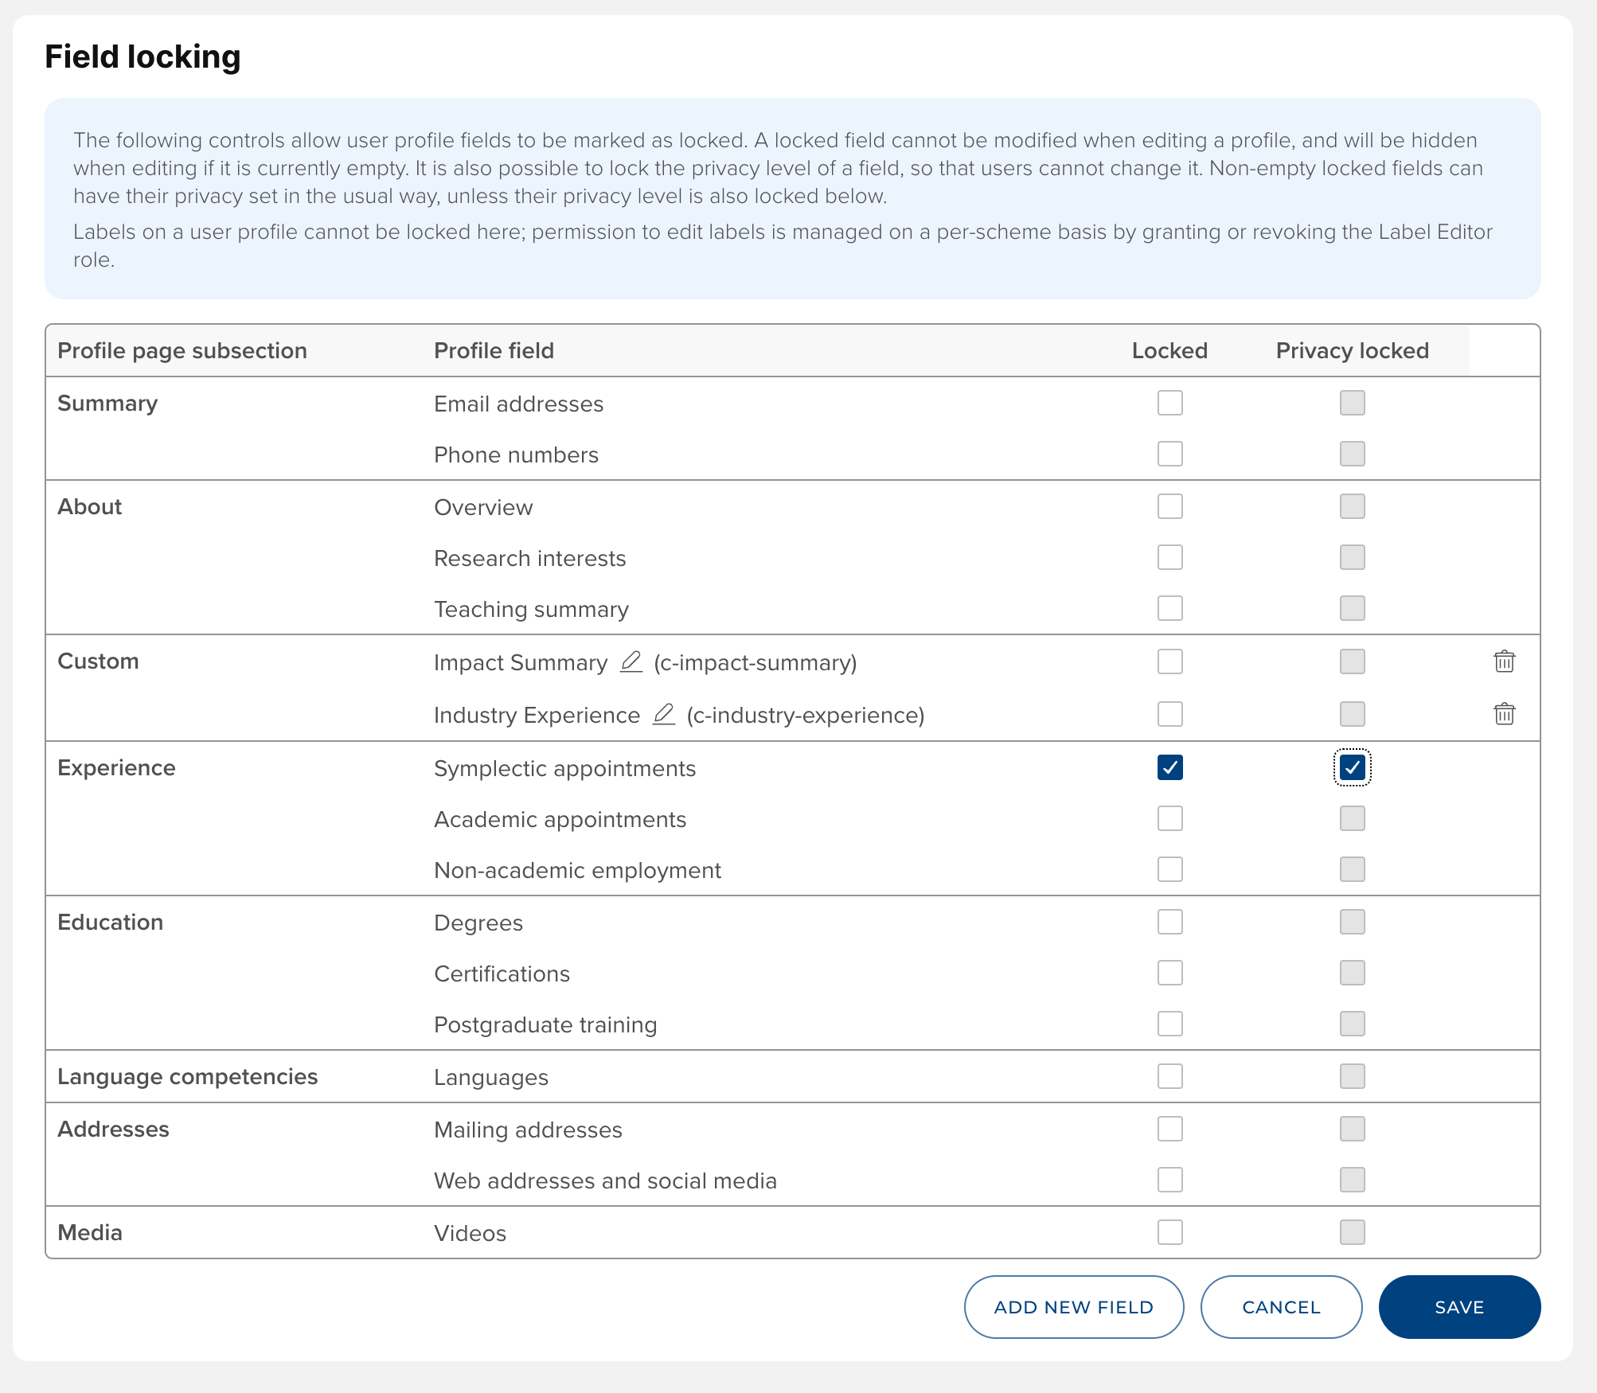1597x1393 pixels.
Task: Uncheck Locked for Symplectic appointments
Action: click(x=1169, y=767)
